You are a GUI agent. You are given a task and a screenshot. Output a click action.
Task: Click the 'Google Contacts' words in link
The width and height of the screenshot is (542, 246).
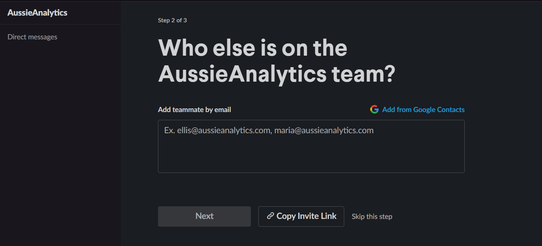point(439,109)
